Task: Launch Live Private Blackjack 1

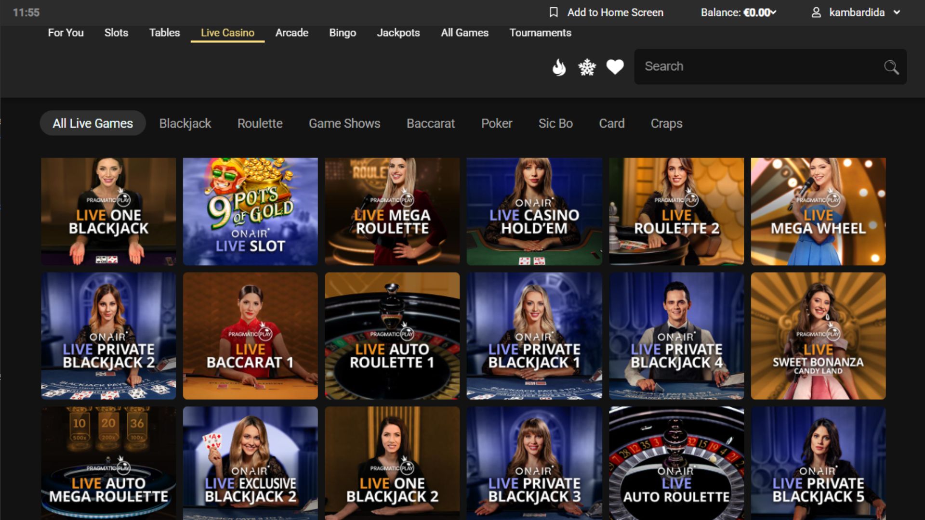Action: point(534,336)
